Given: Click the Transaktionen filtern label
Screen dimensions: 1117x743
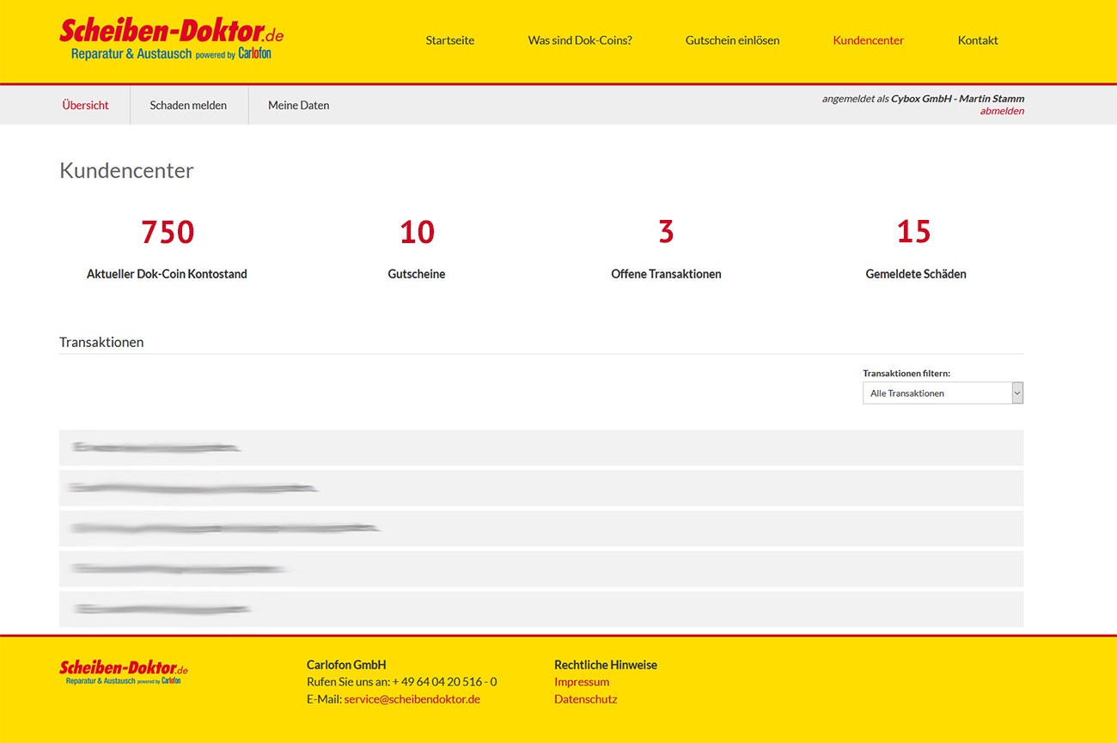Looking at the screenshot, I should click(906, 374).
